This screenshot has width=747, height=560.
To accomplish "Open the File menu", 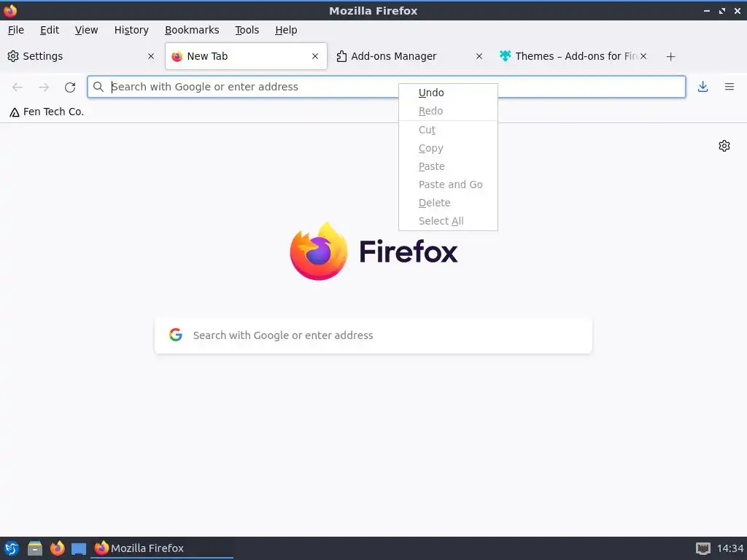I will click(16, 30).
